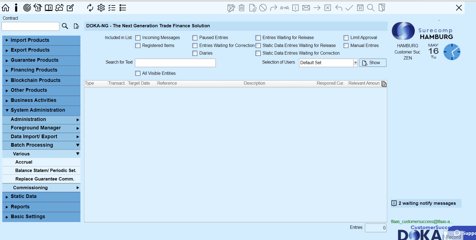The image size is (476, 240).
Task: Open the manual book icon
Action: [49, 8]
